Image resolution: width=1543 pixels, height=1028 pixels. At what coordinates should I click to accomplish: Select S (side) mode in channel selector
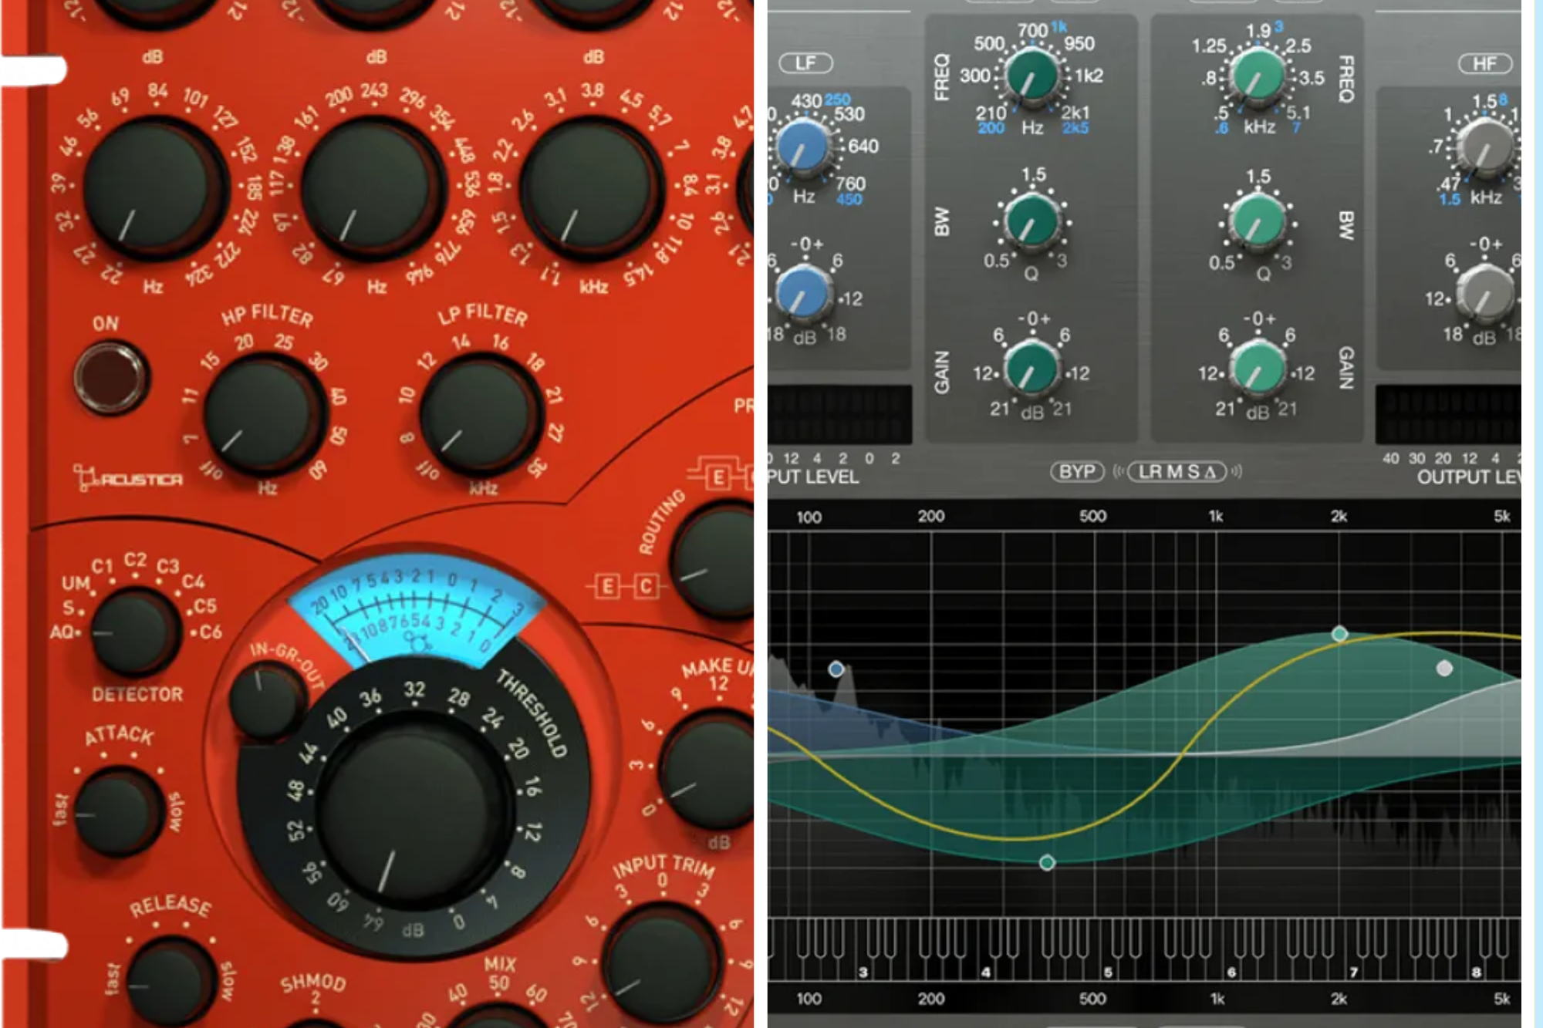[1193, 471]
